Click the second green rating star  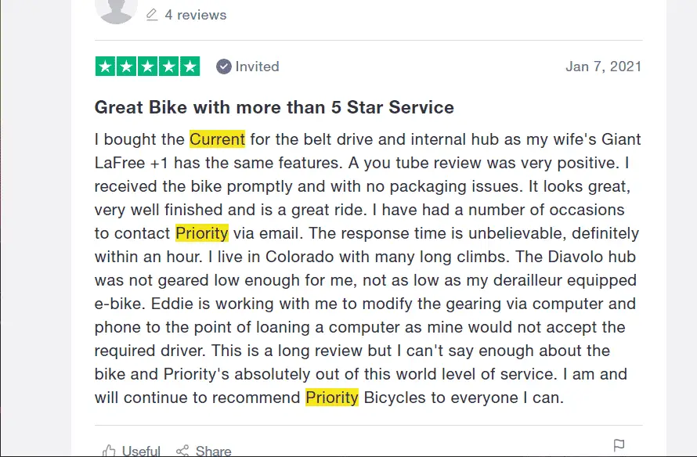[x=126, y=67]
